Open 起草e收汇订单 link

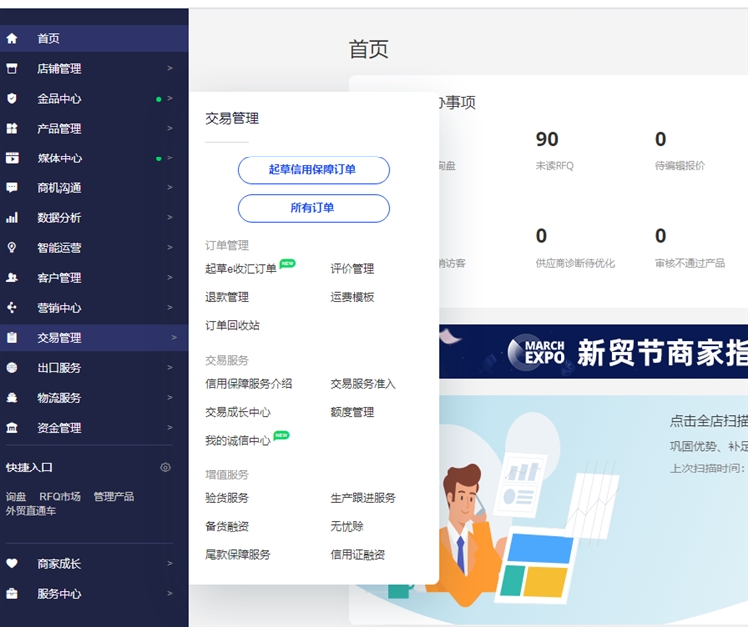point(241,269)
